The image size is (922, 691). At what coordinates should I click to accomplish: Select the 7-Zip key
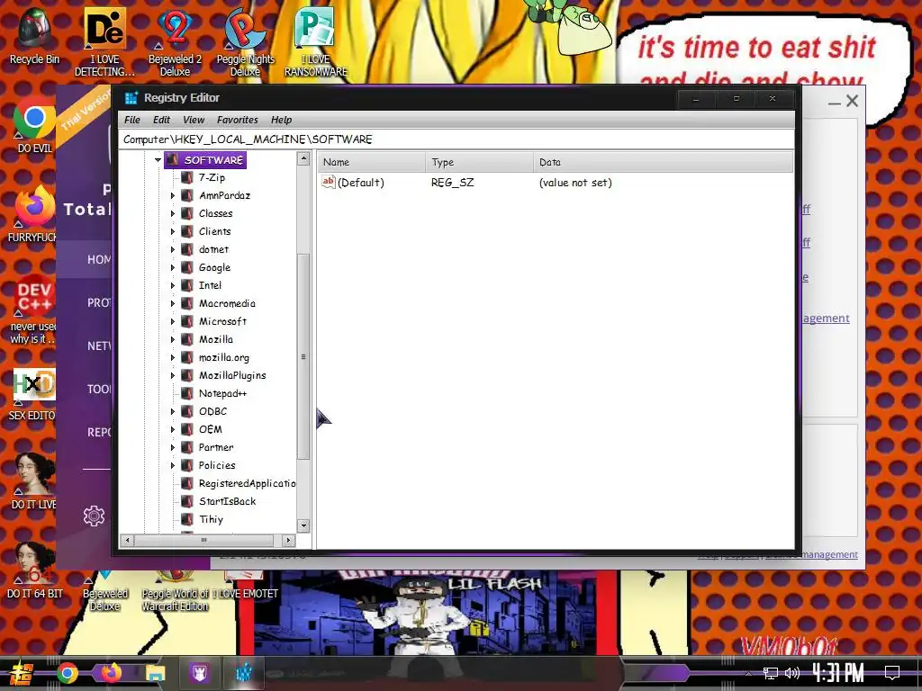coord(212,177)
